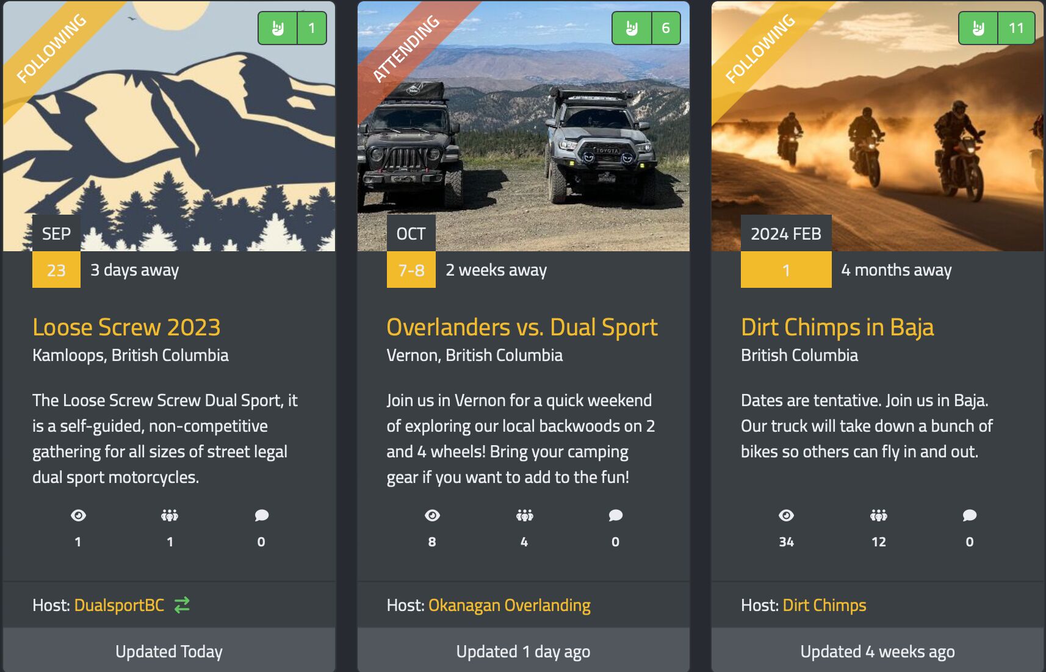Click the rock-on hand icon on Overlanders card
This screenshot has width=1046, height=672.
click(632, 28)
